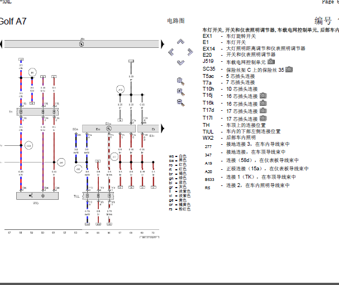Select legend row EX14 大灯照明距离调节
The image size is (339, 285).
pos(254,48)
